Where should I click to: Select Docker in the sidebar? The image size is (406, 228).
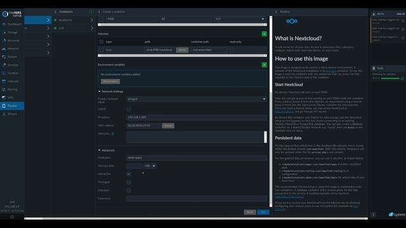[x=12, y=106]
